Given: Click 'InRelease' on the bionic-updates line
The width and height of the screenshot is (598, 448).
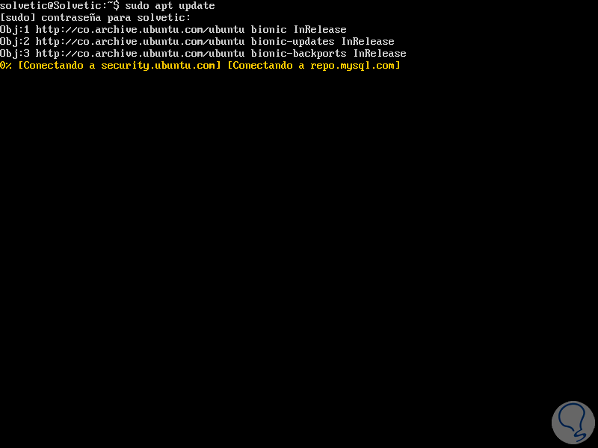Looking at the screenshot, I should pos(368,42).
